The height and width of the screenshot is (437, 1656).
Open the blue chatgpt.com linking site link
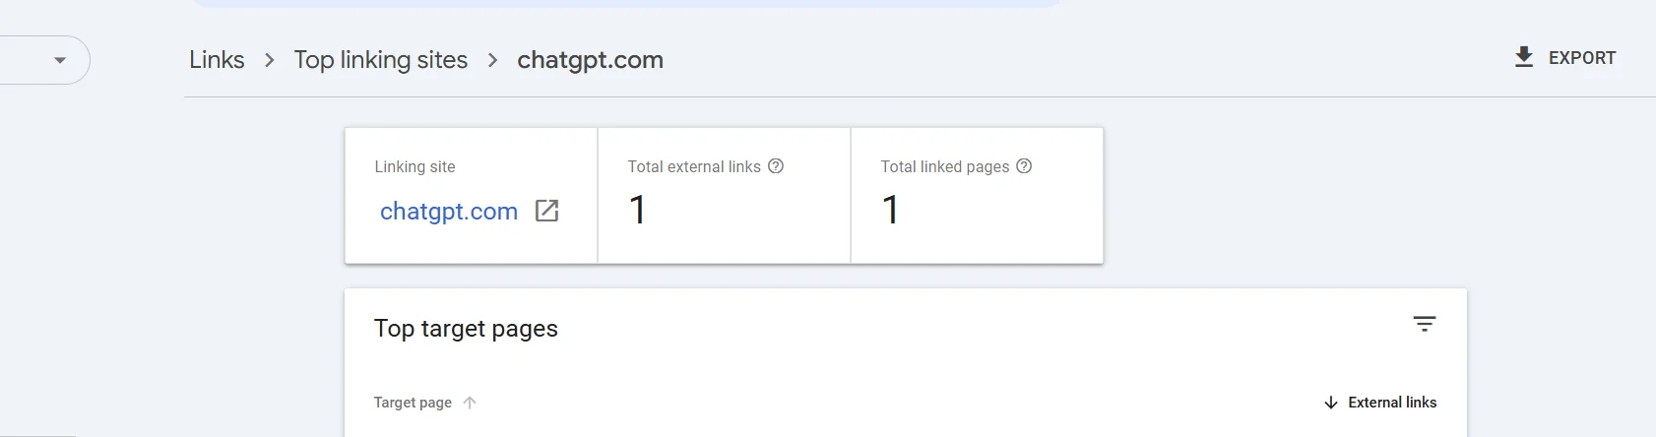[449, 212]
